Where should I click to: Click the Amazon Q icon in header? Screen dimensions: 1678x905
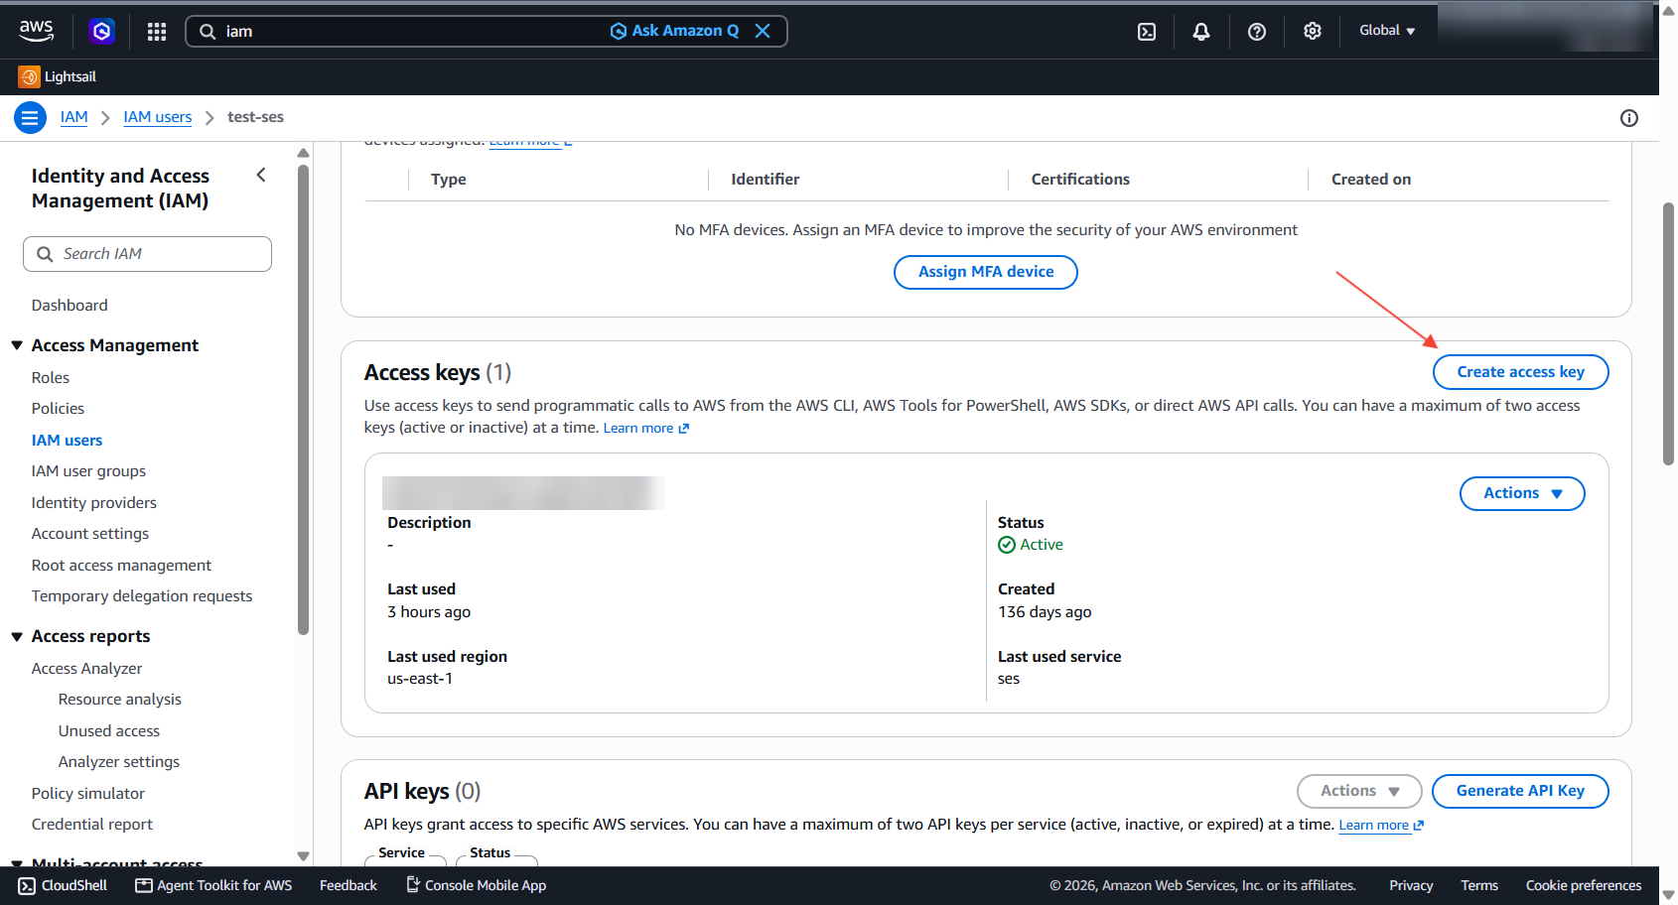pos(101,31)
